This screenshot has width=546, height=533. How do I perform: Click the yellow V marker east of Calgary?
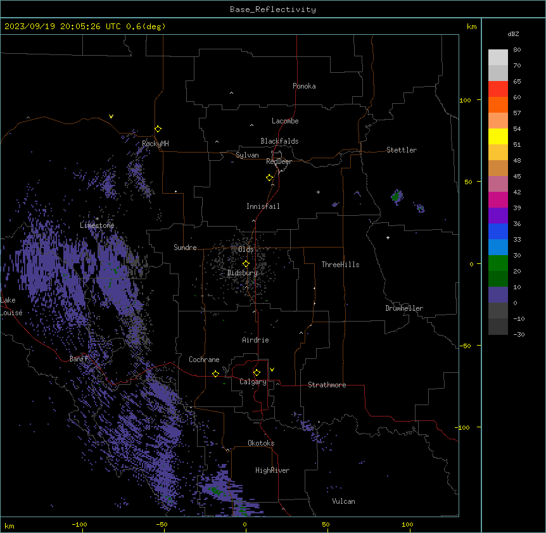pyautogui.click(x=272, y=370)
